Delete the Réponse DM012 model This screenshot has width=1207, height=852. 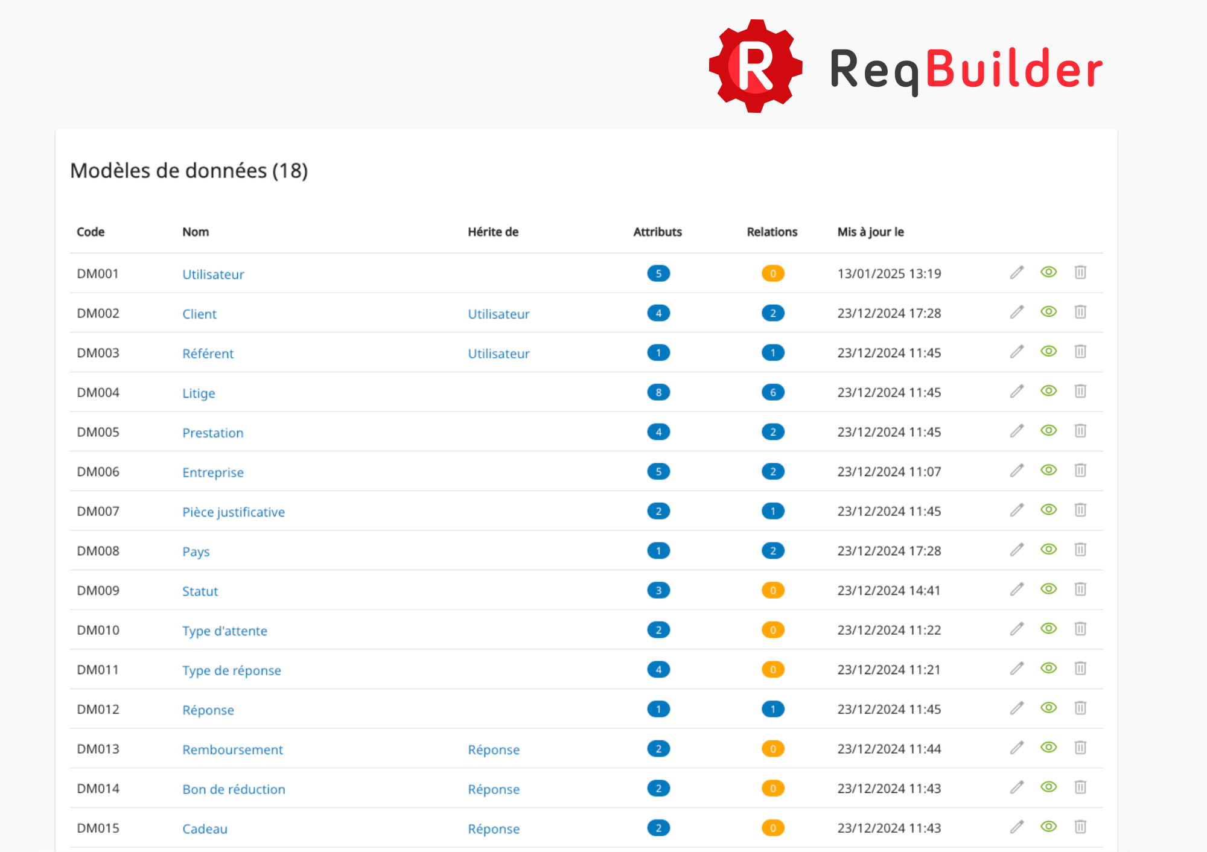[1080, 708]
